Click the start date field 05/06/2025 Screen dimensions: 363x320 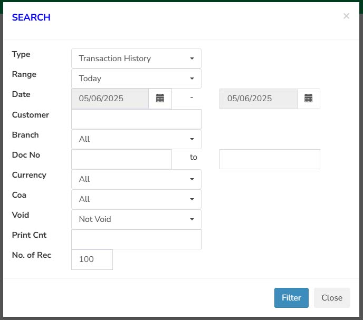(110, 99)
